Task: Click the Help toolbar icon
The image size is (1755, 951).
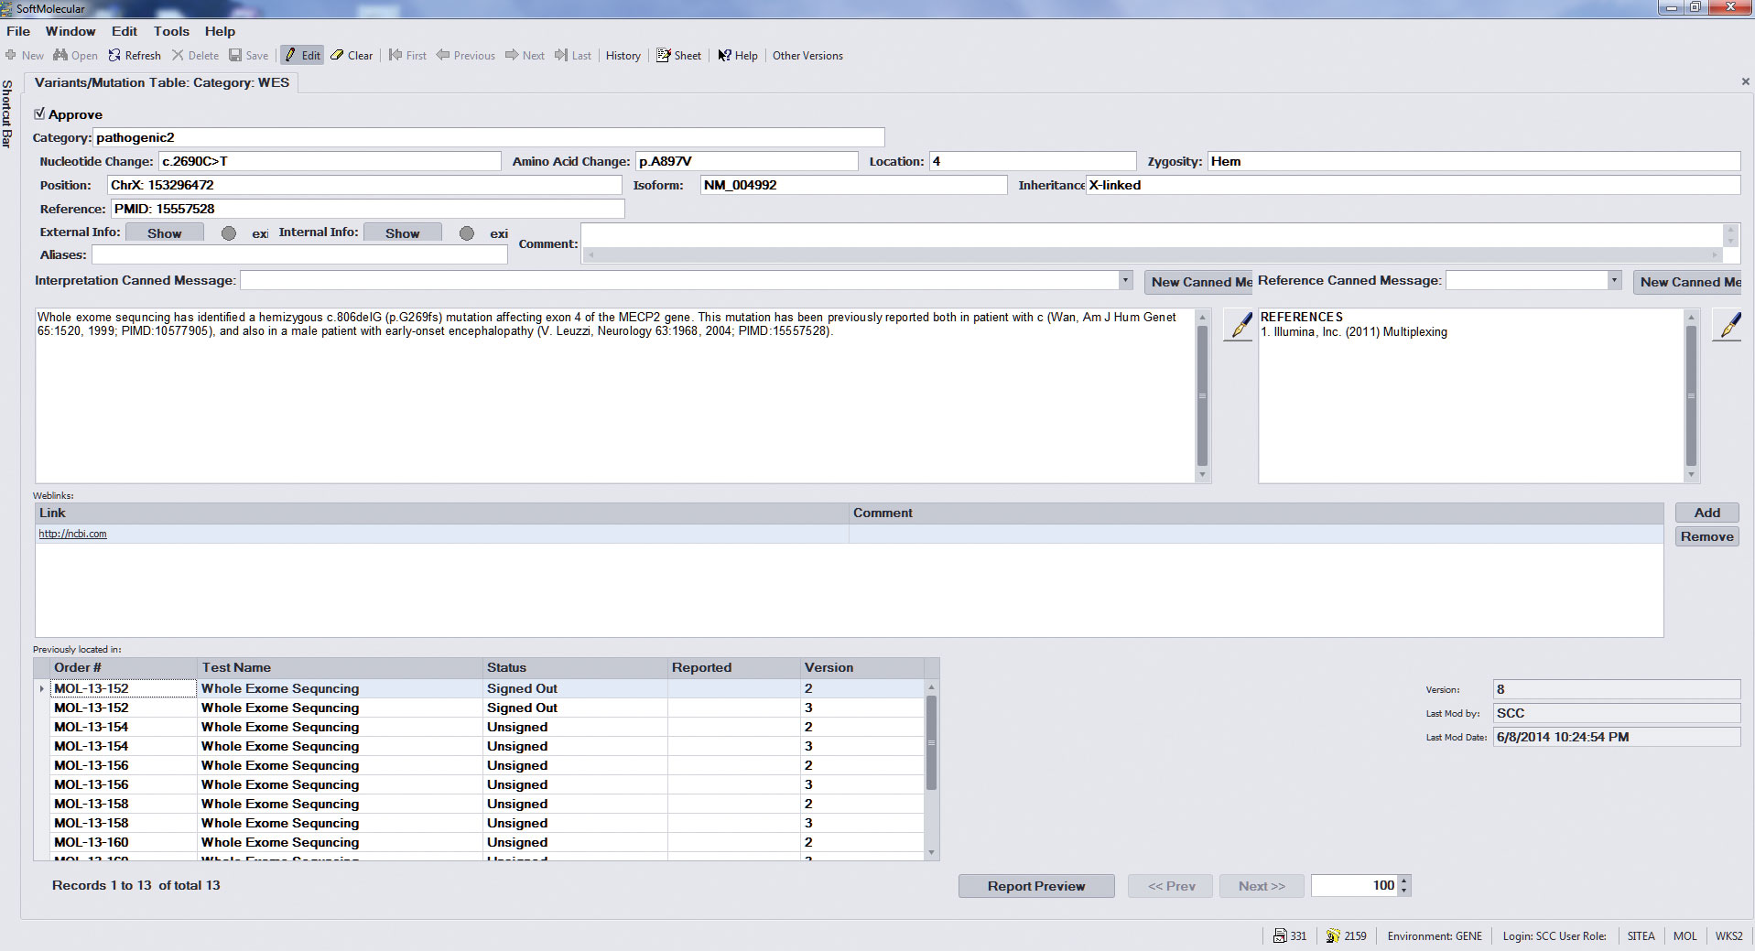Action: coord(724,56)
